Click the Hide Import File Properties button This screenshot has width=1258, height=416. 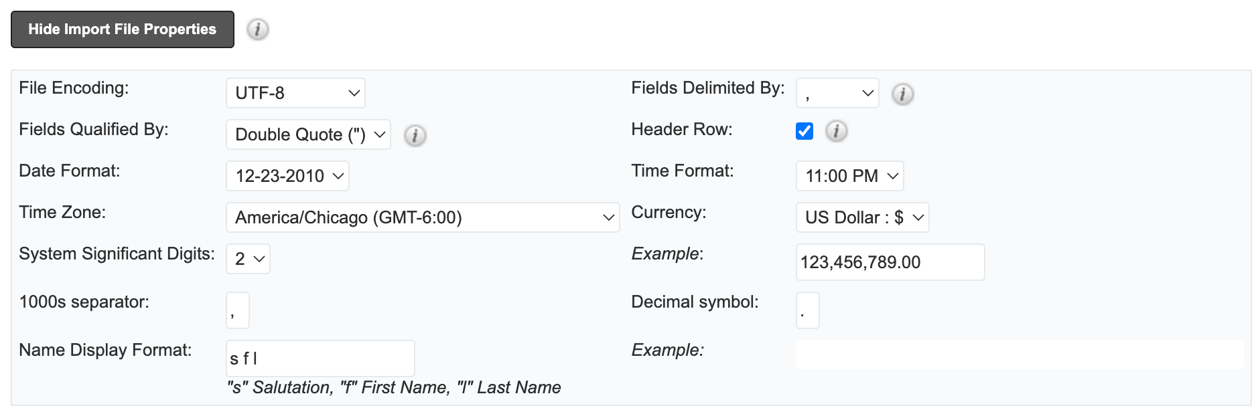[122, 29]
